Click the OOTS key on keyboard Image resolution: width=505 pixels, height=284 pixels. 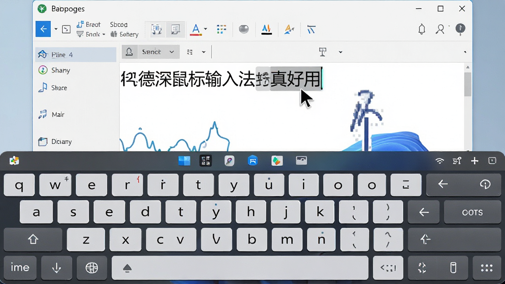point(472,212)
